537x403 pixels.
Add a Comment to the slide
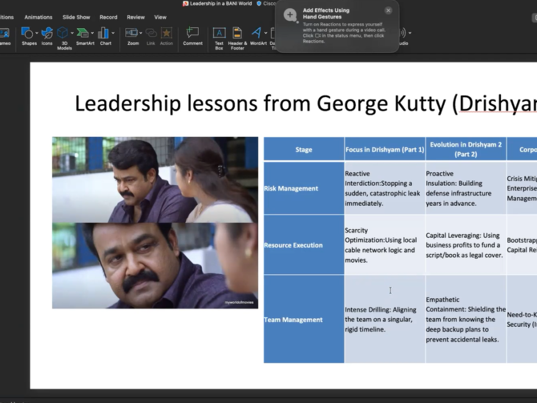[192, 36]
